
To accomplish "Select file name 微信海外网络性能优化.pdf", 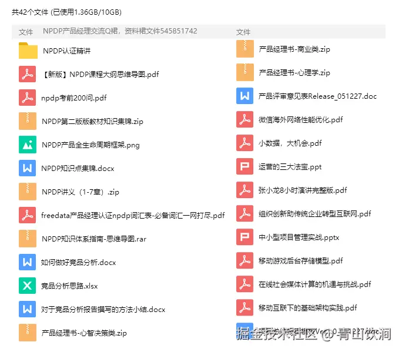I will pos(301,120).
